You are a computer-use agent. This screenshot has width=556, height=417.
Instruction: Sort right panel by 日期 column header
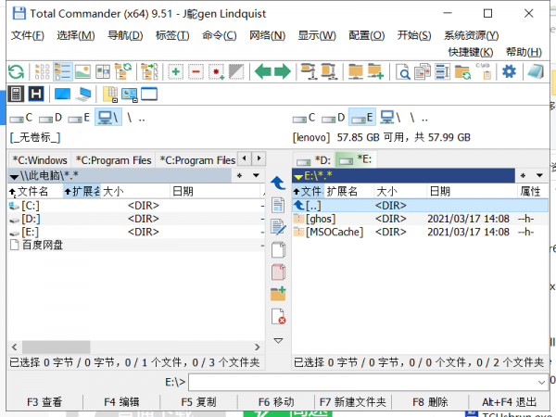(x=472, y=192)
